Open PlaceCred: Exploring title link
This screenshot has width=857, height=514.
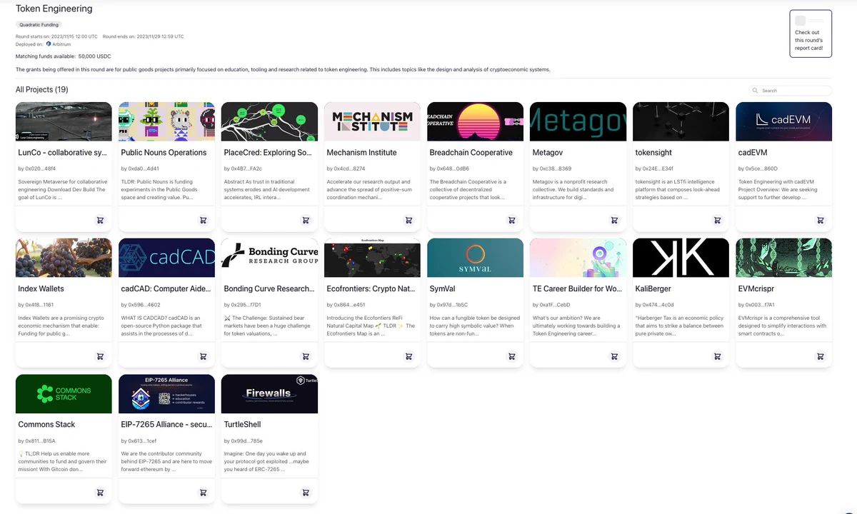[x=268, y=153]
